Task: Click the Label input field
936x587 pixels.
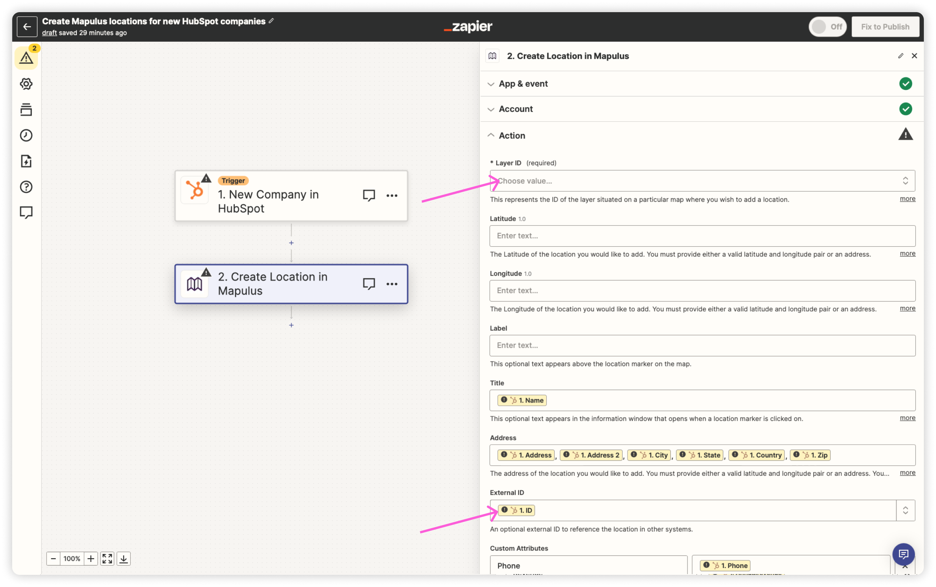Action: coord(702,345)
